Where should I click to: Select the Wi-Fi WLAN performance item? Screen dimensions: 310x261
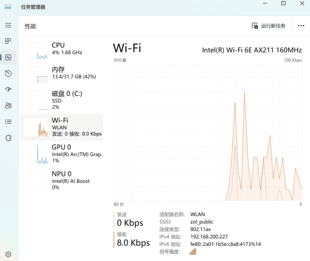[62, 127]
